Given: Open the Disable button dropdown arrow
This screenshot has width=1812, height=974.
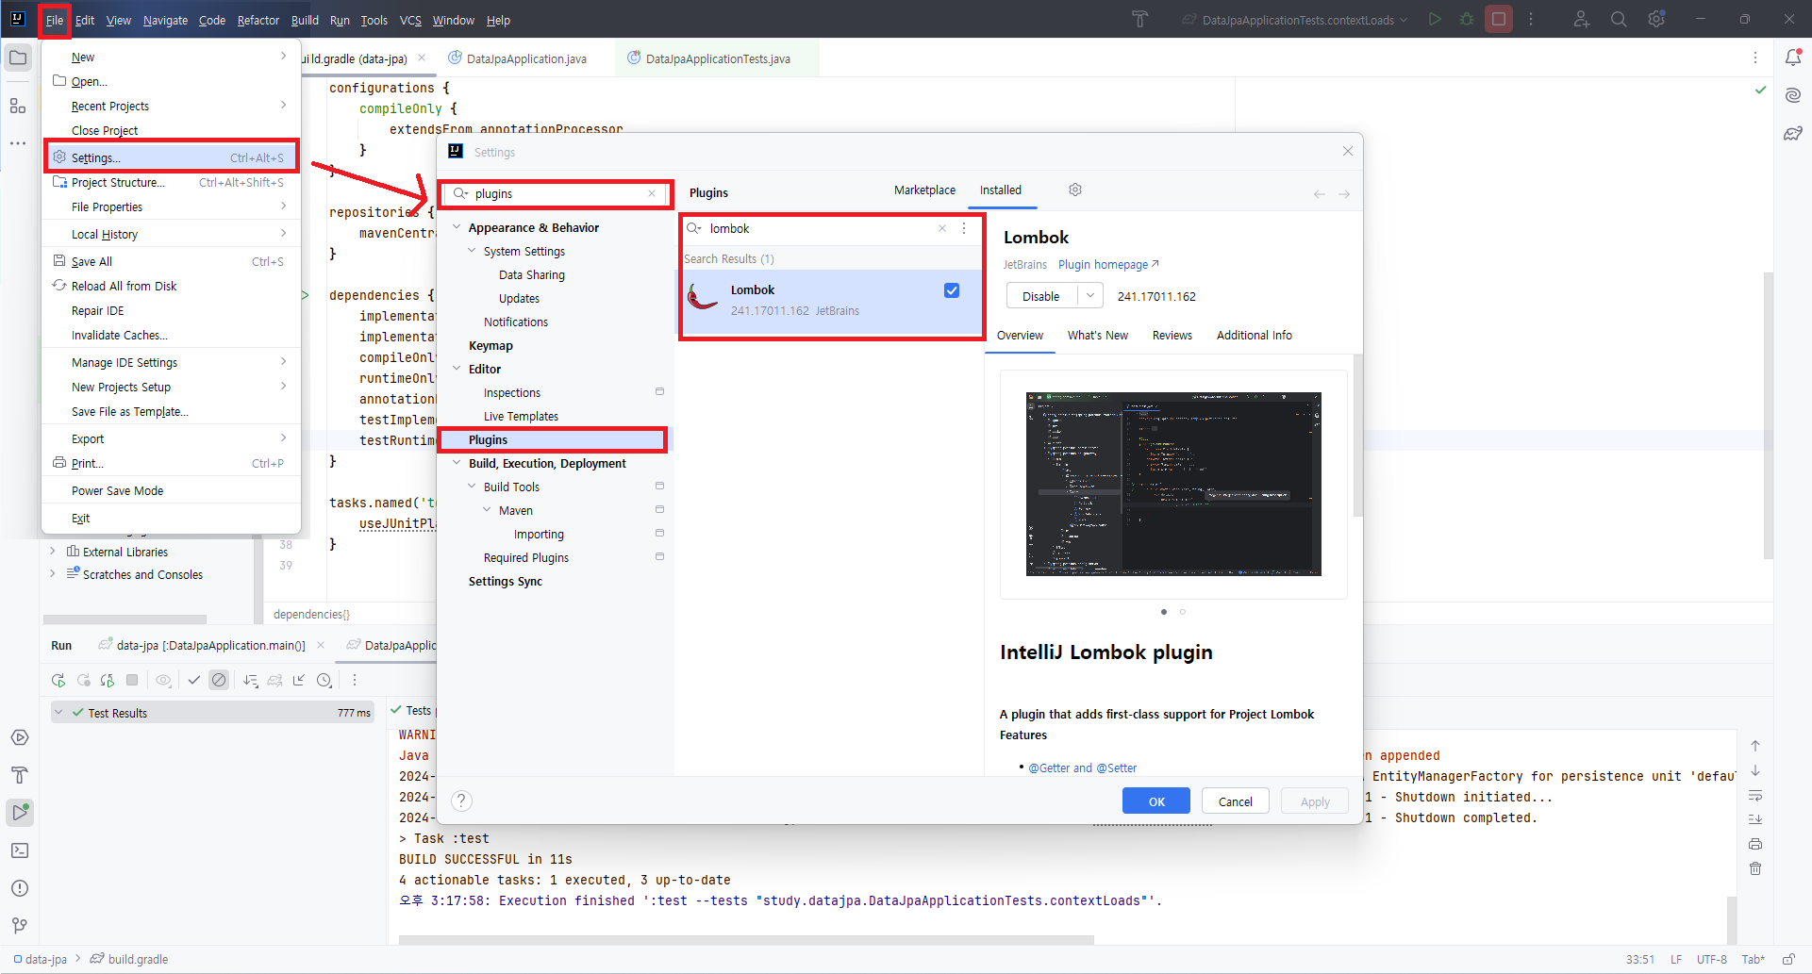Looking at the screenshot, I should [x=1090, y=296].
